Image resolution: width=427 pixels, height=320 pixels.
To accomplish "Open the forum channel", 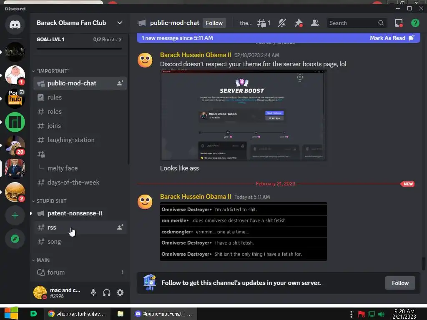I will (80, 272).
